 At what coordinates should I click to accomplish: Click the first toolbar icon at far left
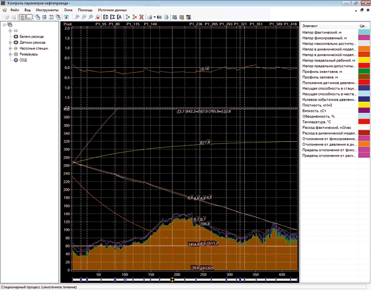click(7, 17)
